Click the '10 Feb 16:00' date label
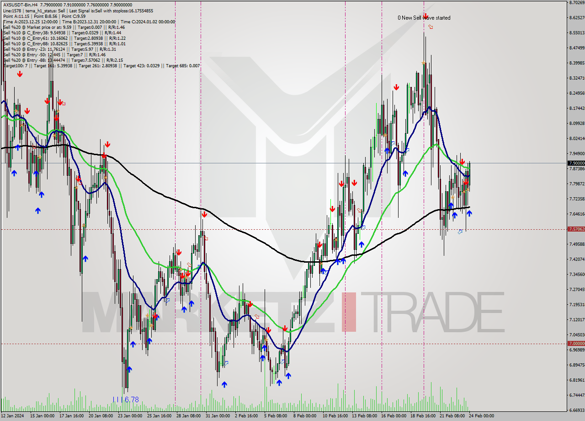Viewport: 585px width, 421px height. [x=335, y=416]
